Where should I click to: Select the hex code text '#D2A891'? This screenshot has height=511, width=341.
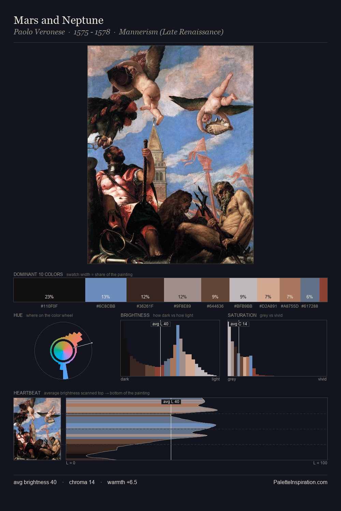pyautogui.click(x=268, y=306)
